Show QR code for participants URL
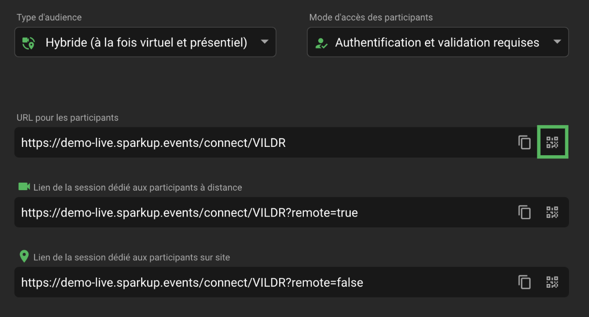The image size is (589, 317). coord(552,142)
